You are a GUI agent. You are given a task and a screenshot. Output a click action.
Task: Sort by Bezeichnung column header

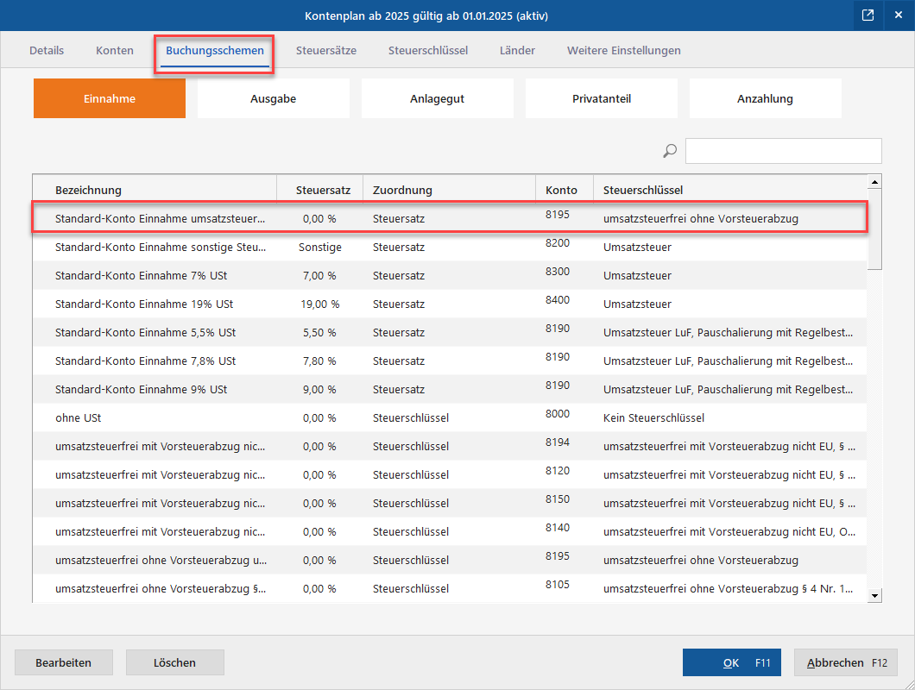tap(155, 190)
